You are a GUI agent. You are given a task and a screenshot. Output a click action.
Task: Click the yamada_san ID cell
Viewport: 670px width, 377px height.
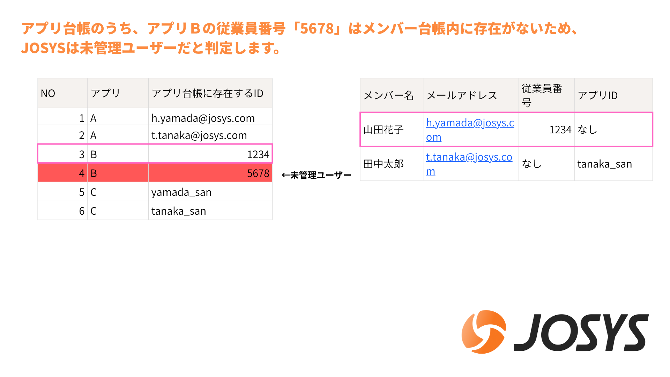(181, 192)
